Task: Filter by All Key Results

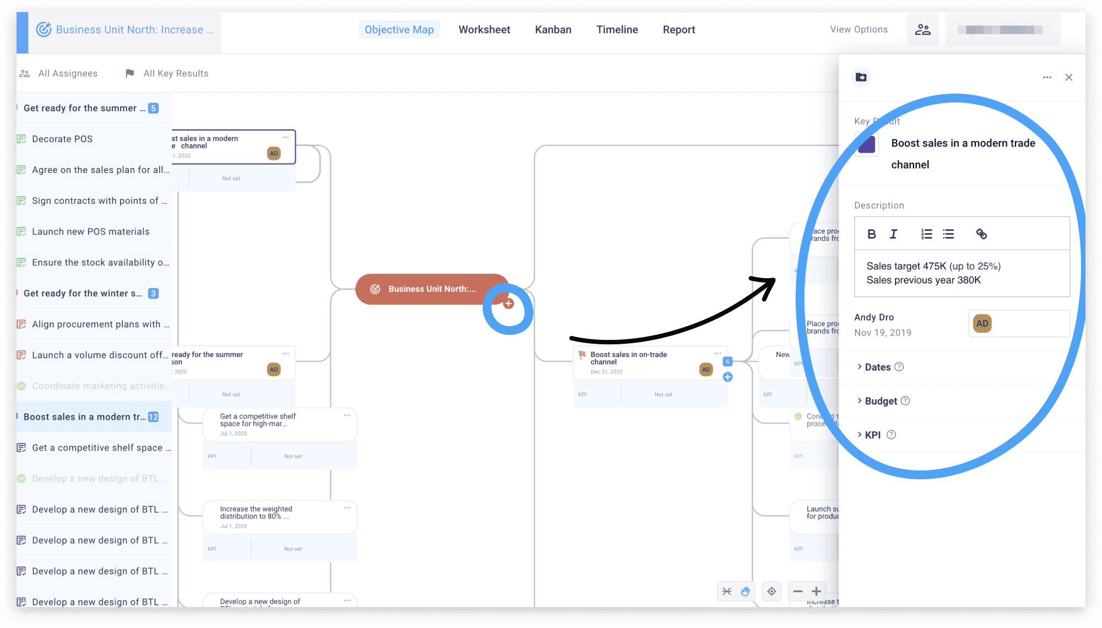Action: pos(167,73)
